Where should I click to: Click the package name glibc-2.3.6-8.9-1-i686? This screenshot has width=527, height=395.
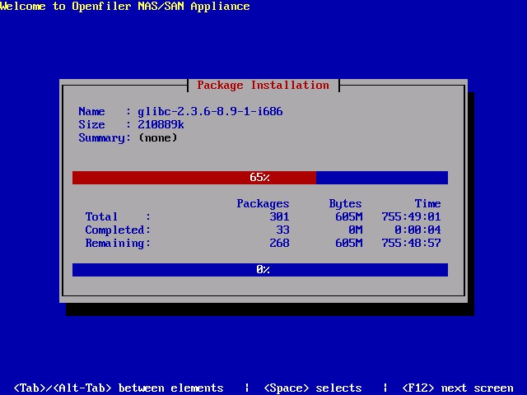[x=210, y=112]
